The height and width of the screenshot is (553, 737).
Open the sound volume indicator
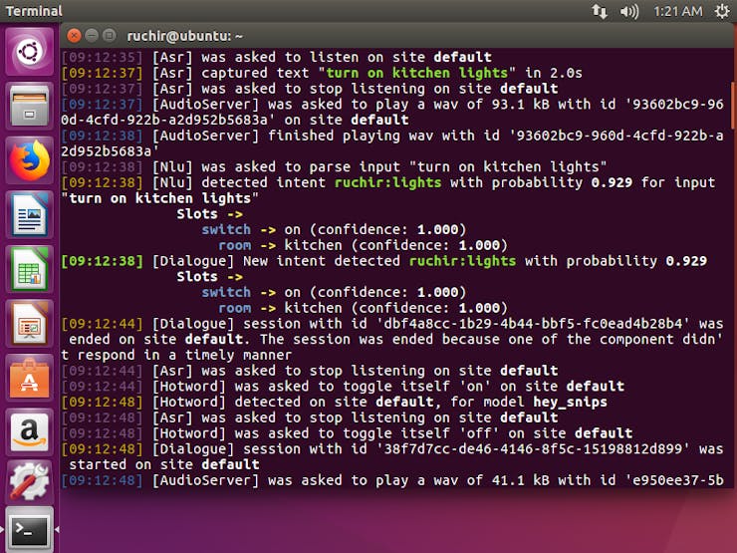tap(628, 11)
